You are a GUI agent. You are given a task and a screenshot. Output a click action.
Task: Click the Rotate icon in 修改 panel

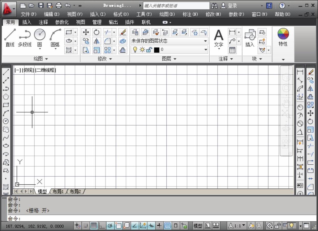(96, 32)
